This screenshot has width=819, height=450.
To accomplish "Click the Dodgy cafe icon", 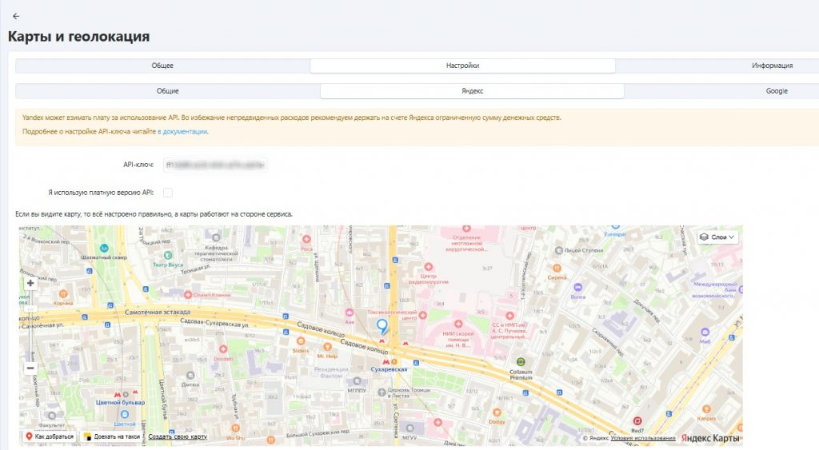I will pyautogui.click(x=497, y=413).
